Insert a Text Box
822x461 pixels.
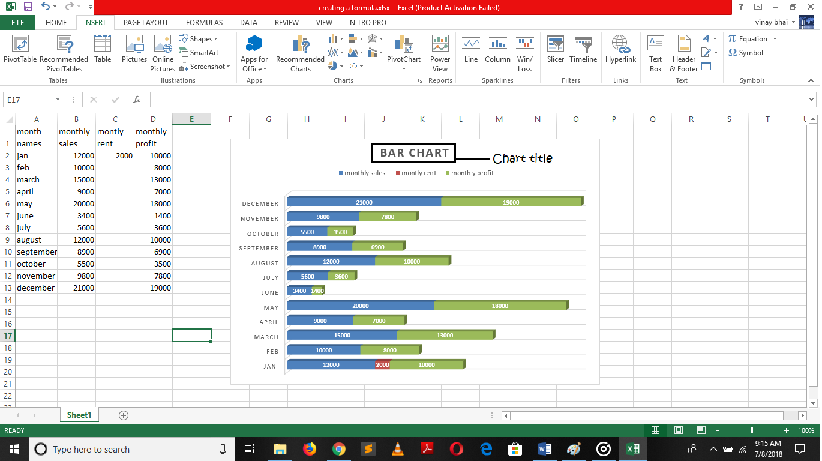point(655,53)
